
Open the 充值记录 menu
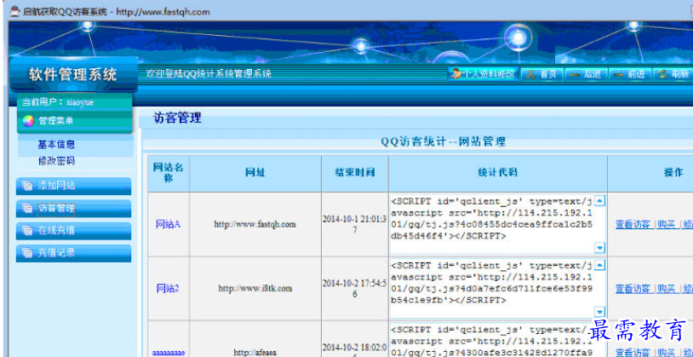click(x=73, y=254)
